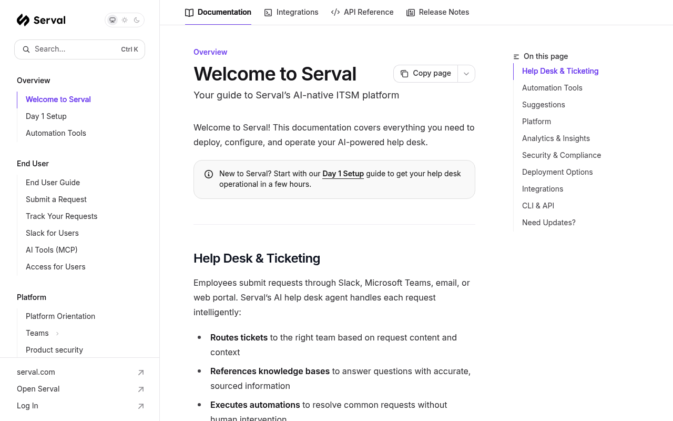Click the info icon in callout
The image size is (673, 421).
pos(209,174)
